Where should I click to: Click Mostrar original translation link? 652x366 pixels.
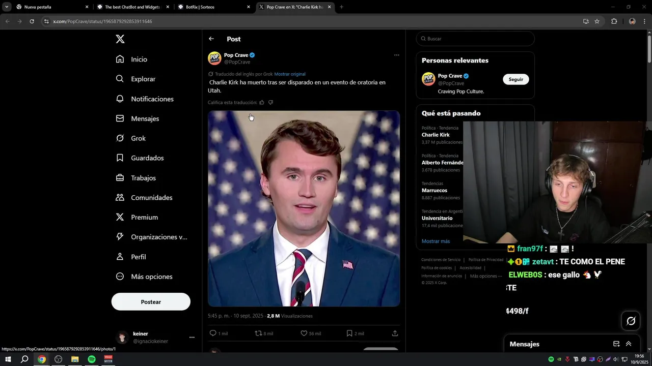(x=290, y=74)
